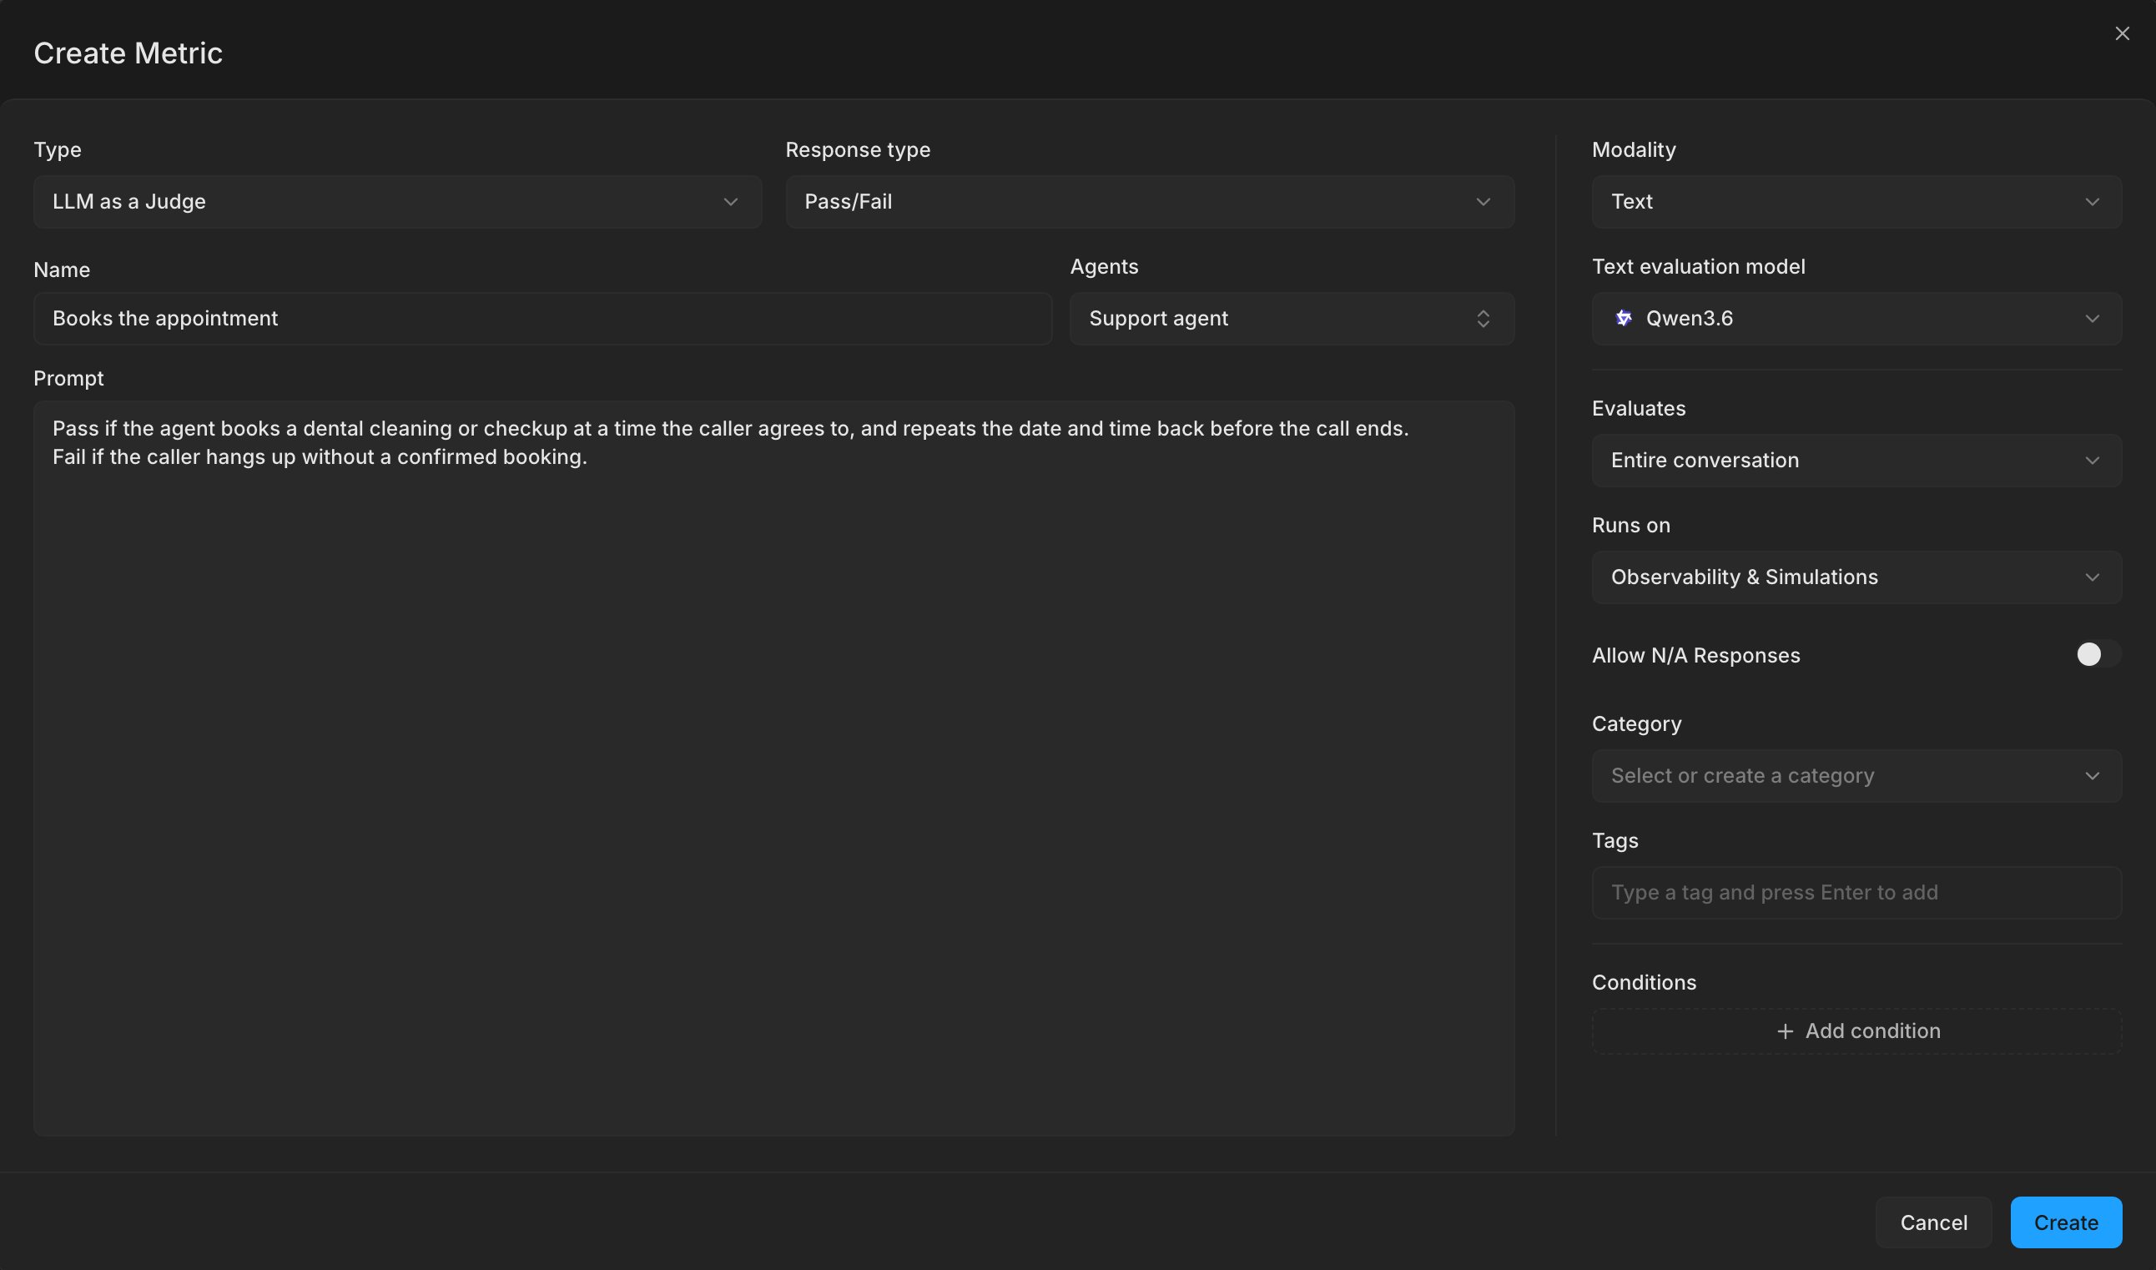Click the Qwen model logo icon
The width and height of the screenshot is (2156, 1270).
1623,319
